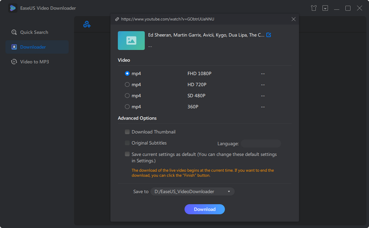This screenshot has height=228, width=369.
Task: Select mp4 SD 480P quality
Action: coord(127,96)
